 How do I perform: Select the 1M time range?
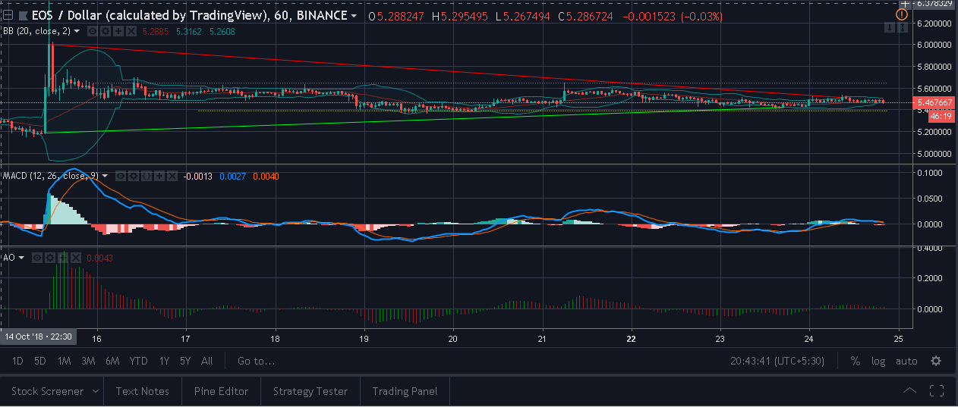pos(64,361)
